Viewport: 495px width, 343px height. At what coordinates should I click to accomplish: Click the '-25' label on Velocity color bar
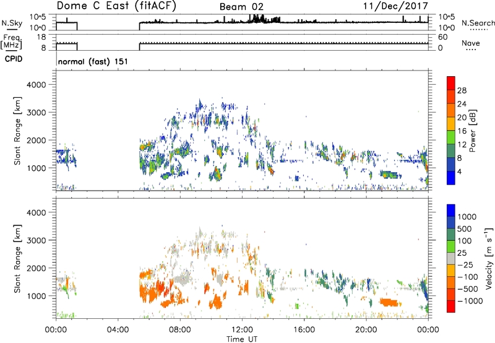click(x=466, y=264)
